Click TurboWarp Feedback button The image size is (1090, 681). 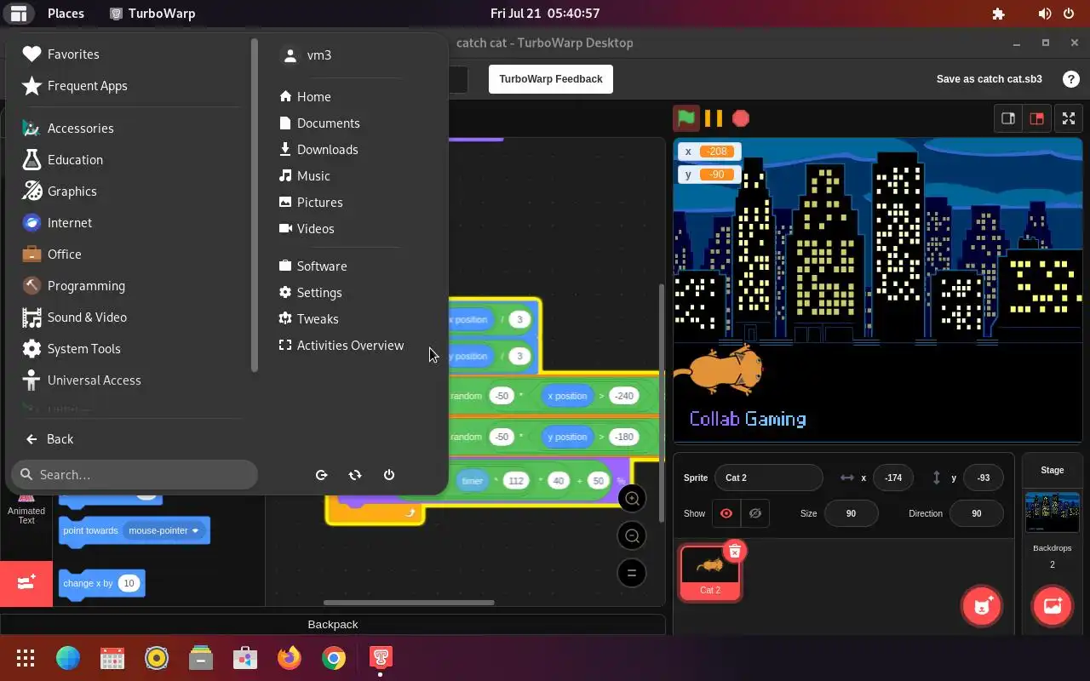coord(551,79)
